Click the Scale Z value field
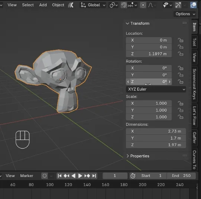This screenshot has height=199, width=201. click(x=149, y=117)
